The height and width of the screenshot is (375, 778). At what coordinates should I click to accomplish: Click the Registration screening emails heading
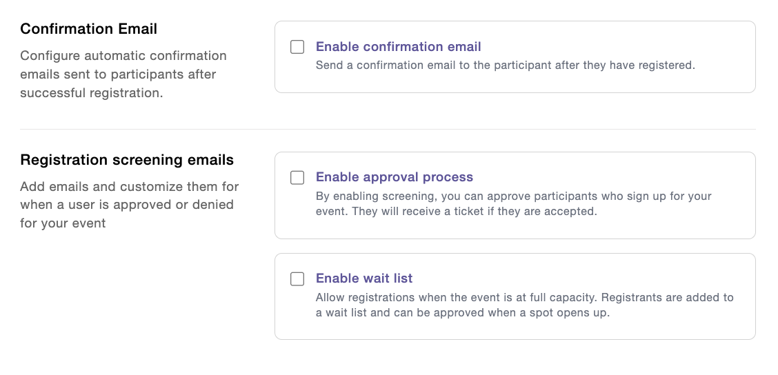[x=127, y=160]
